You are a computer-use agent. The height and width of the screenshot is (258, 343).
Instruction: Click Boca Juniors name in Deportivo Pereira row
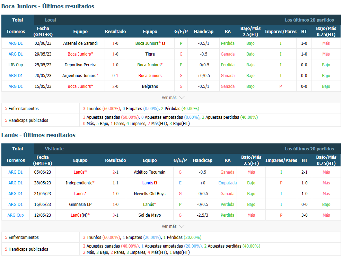tap(149, 65)
